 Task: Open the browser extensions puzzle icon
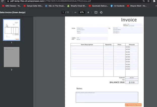coord(154,1)
